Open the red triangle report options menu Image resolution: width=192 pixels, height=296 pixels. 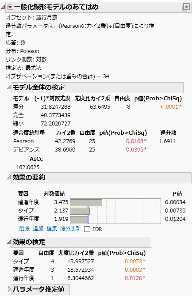(x=10, y=7)
